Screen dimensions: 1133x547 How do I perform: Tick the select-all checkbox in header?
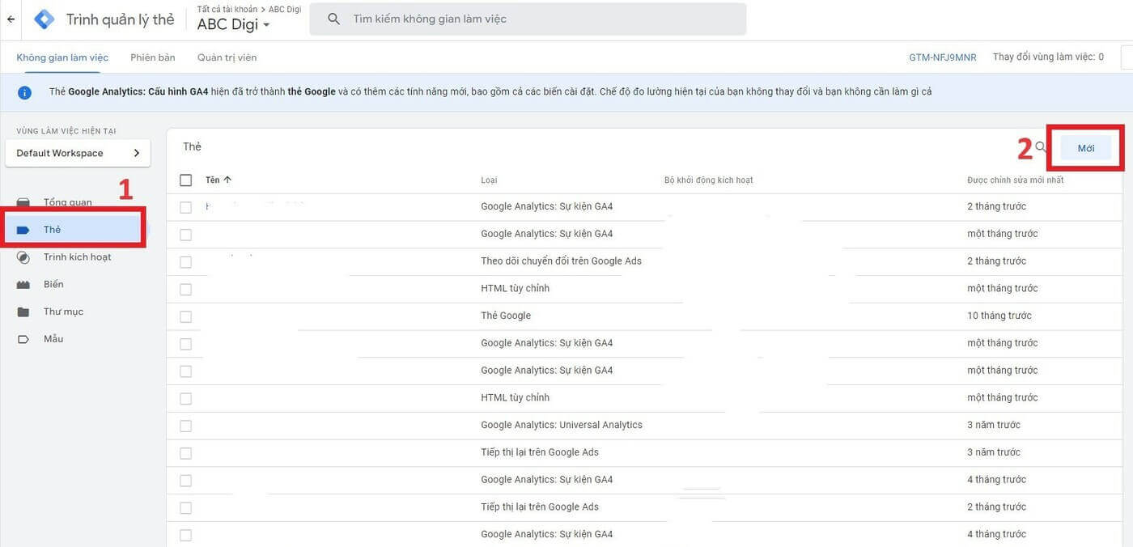(186, 180)
